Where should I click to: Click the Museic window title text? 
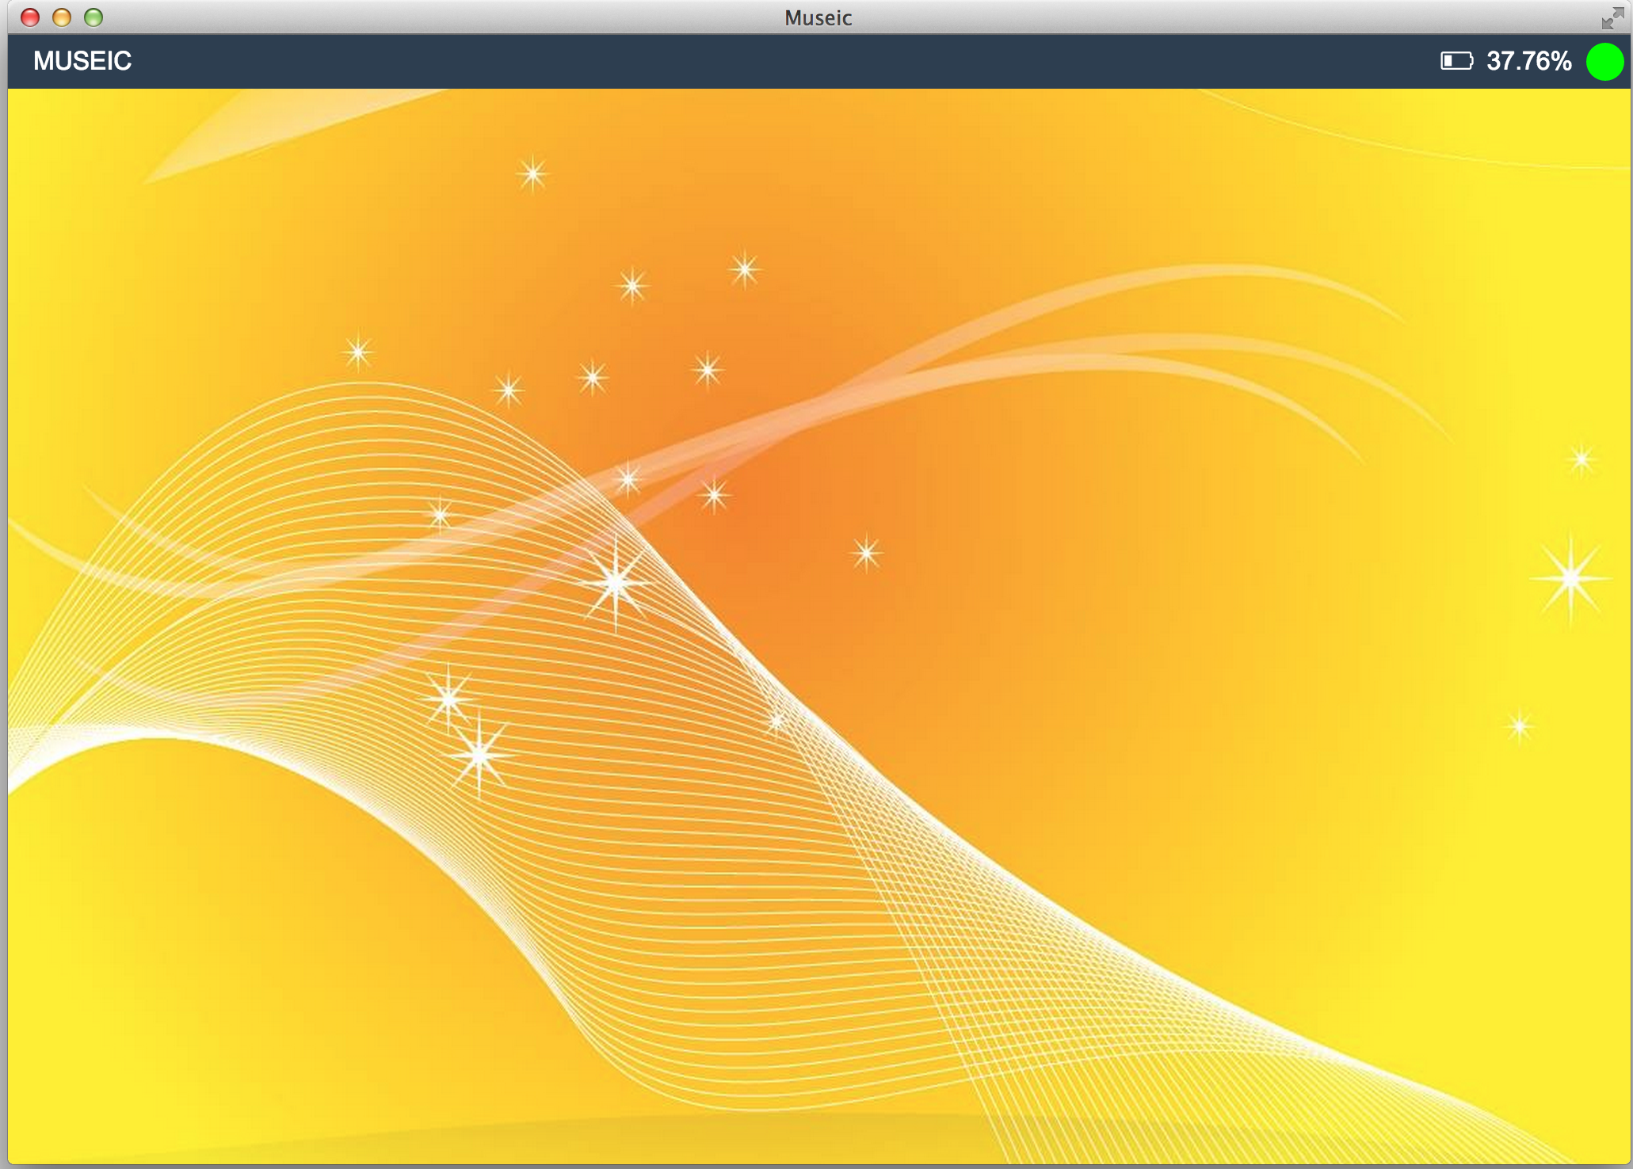coord(818,17)
